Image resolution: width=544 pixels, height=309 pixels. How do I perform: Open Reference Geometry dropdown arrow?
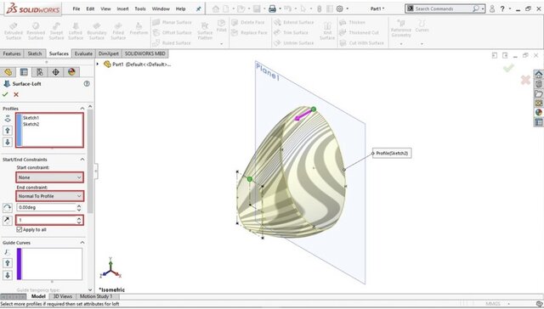coord(401,44)
